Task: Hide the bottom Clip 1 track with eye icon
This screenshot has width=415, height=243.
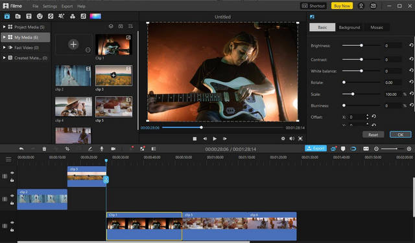Action: 12,222
